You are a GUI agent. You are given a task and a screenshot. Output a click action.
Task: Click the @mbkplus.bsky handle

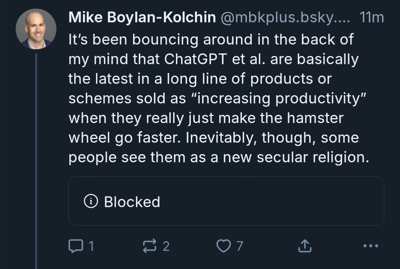286,18
